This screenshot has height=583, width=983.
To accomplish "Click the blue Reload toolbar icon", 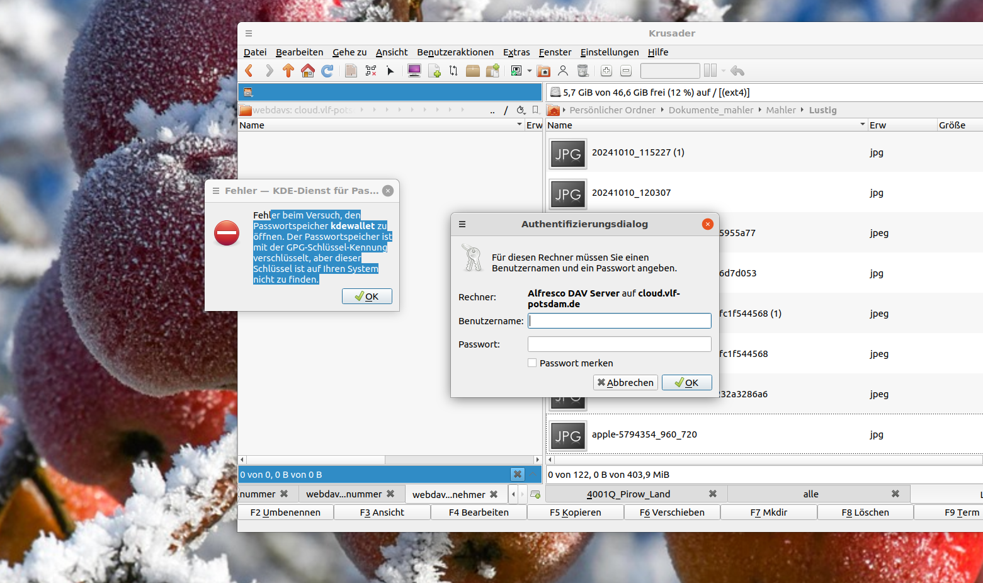I will coord(327,71).
